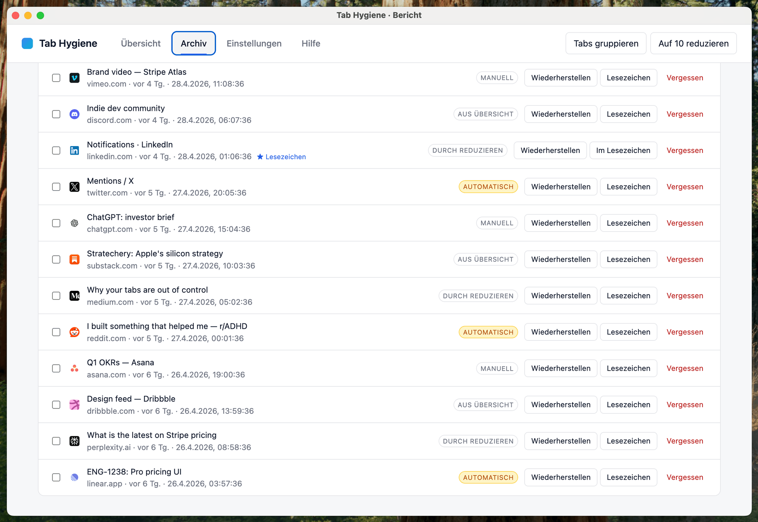The height and width of the screenshot is (522, 758).
Task: Click the title 'Q1 OKRs — Asana'
Action: tap(120, 362)
